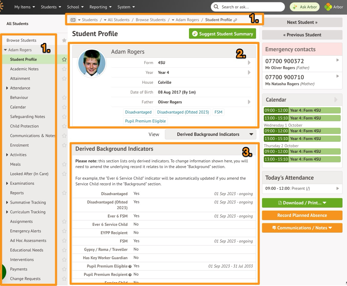Open the arrow beside Form 4SU
347x286 pixels.
coord(249,63)
